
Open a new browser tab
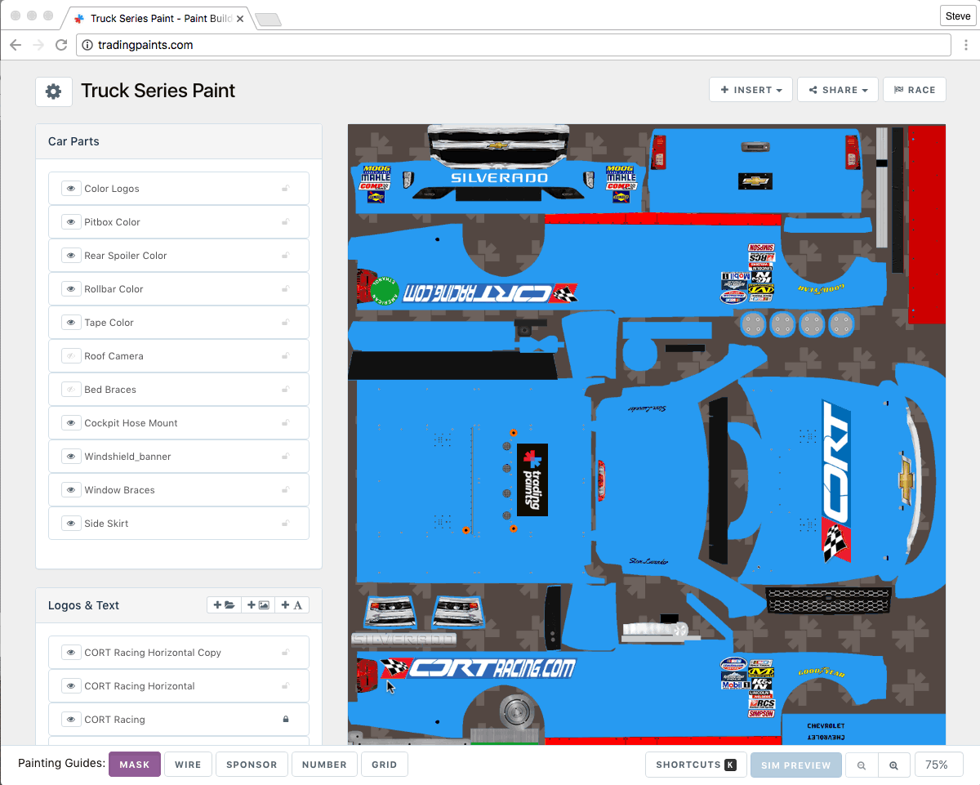[268, 20]
